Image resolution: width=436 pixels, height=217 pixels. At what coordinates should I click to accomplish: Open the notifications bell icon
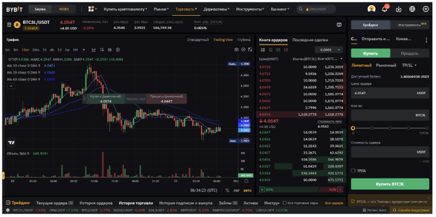tap(385, 9)
